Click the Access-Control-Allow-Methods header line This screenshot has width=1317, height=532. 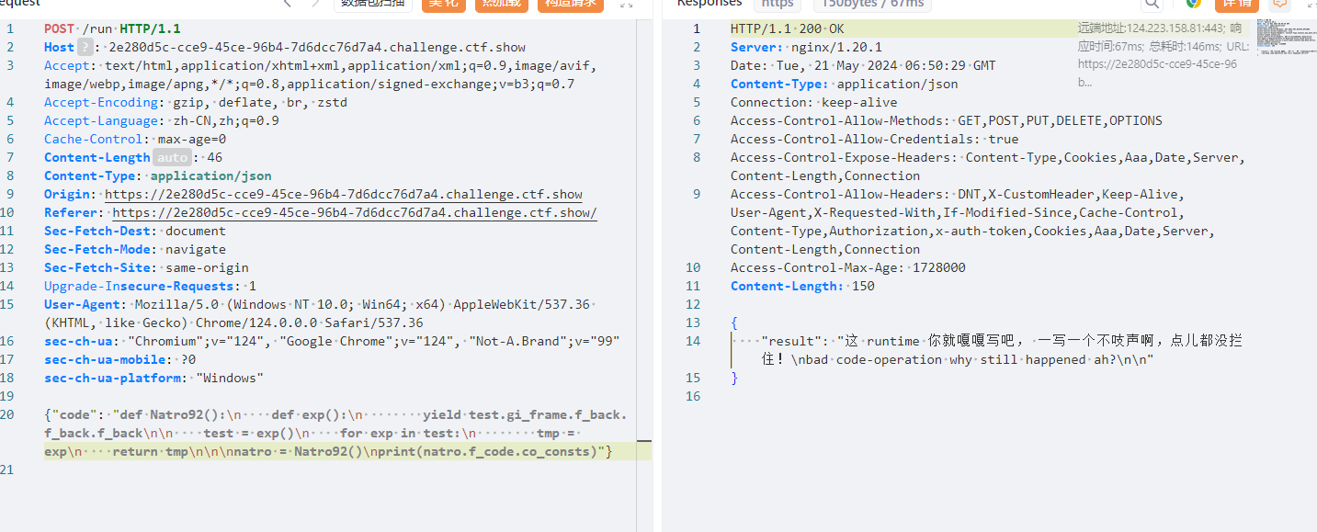[x=947, y=120]
